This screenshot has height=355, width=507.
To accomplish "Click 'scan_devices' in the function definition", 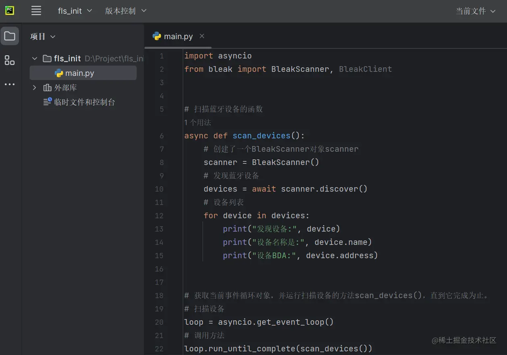I will click(262, 136).
